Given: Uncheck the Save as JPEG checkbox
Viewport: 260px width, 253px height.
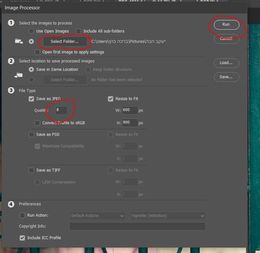Looking at the screenshot, I should [x=31, y=99].
